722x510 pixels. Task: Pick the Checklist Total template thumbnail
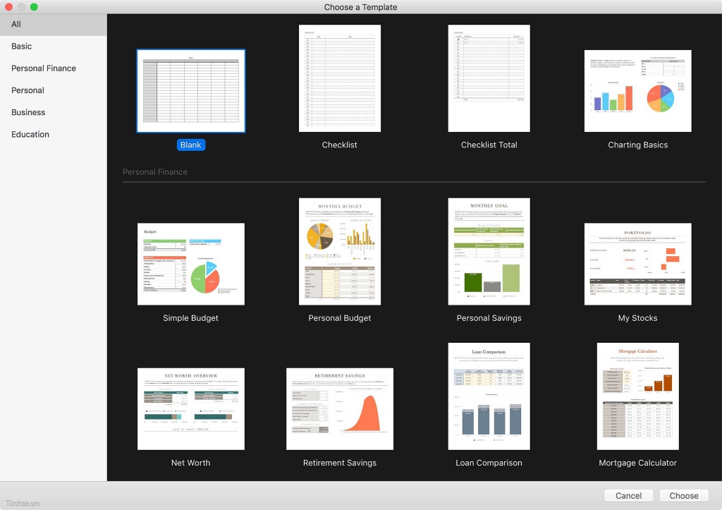pyautogui.click(x=489, y=78)
